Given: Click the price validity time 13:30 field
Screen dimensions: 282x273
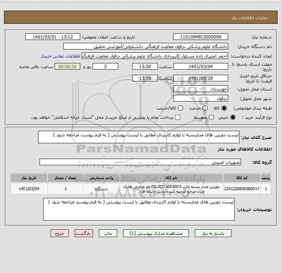Looking at the screenshot, I should 145,78.
